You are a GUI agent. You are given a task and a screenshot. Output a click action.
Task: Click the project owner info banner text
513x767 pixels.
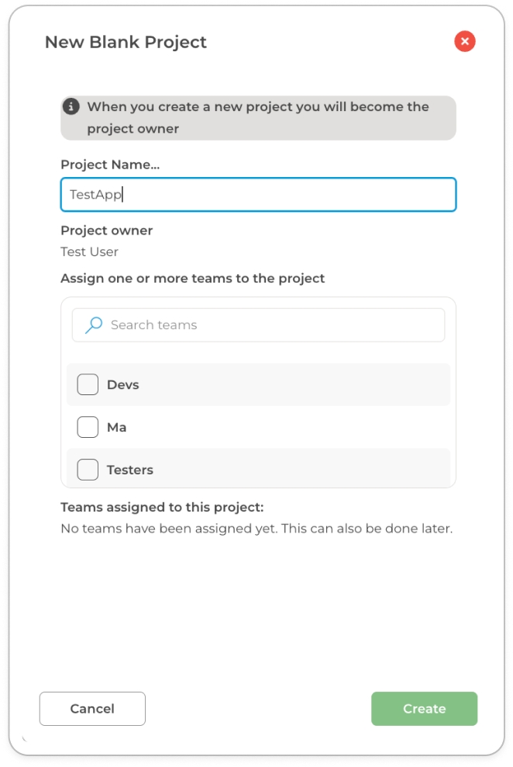tap(257, 117)
